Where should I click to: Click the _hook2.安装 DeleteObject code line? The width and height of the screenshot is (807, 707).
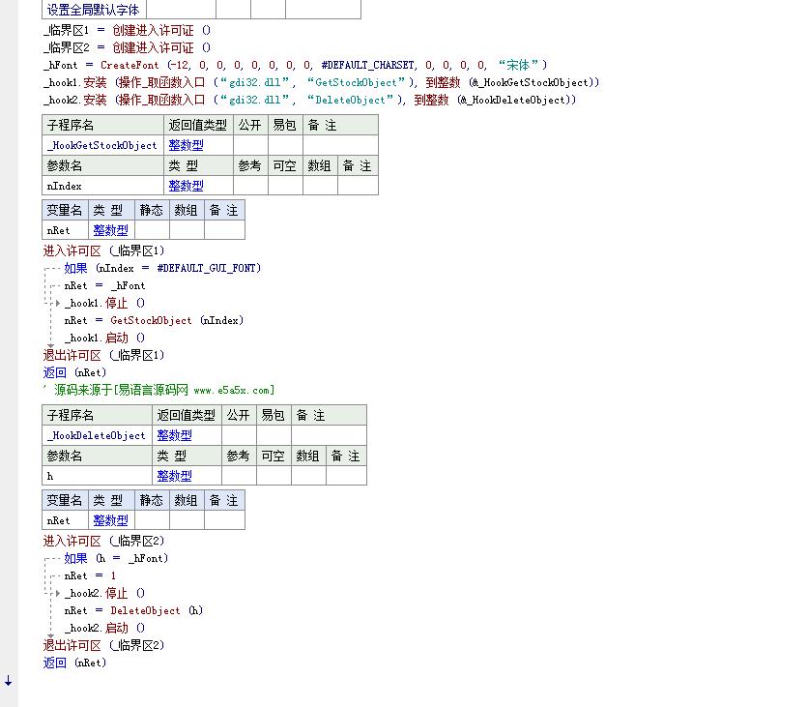pyautogui.click(x=310, y=100)
